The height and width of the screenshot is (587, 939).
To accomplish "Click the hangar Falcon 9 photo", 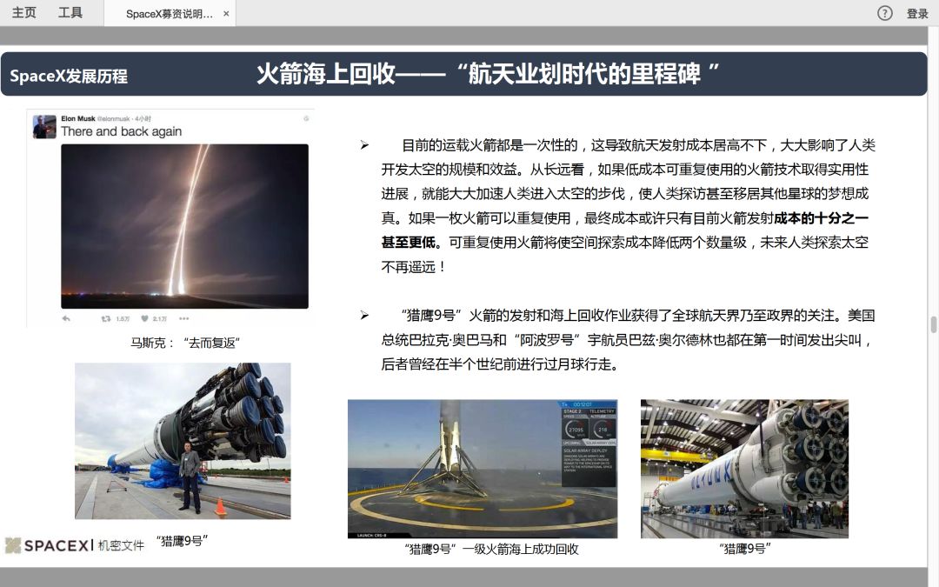I will [x=744, y=469].
